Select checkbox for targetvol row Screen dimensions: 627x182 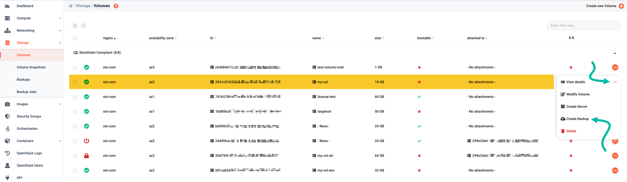point(75,112)
